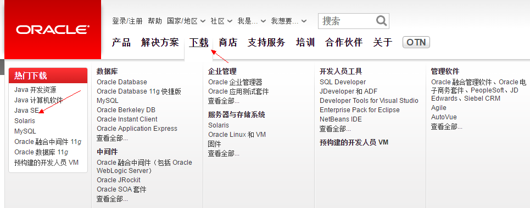530x208 pixels.
Task: Open Developer Tools for Visual Studio
Action: 369,101
